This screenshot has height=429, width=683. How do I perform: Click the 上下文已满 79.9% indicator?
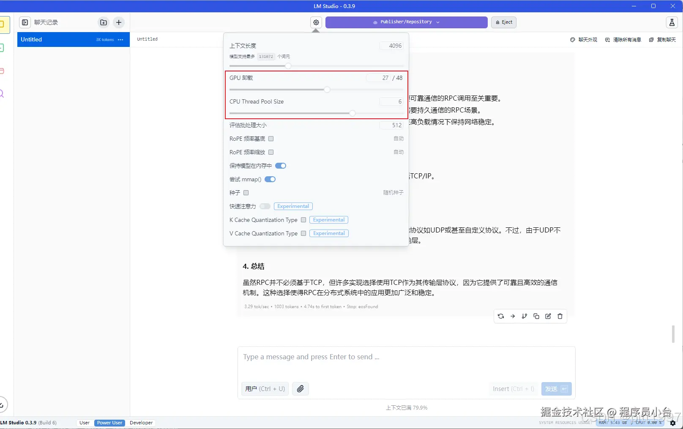(x=407, y=408)
